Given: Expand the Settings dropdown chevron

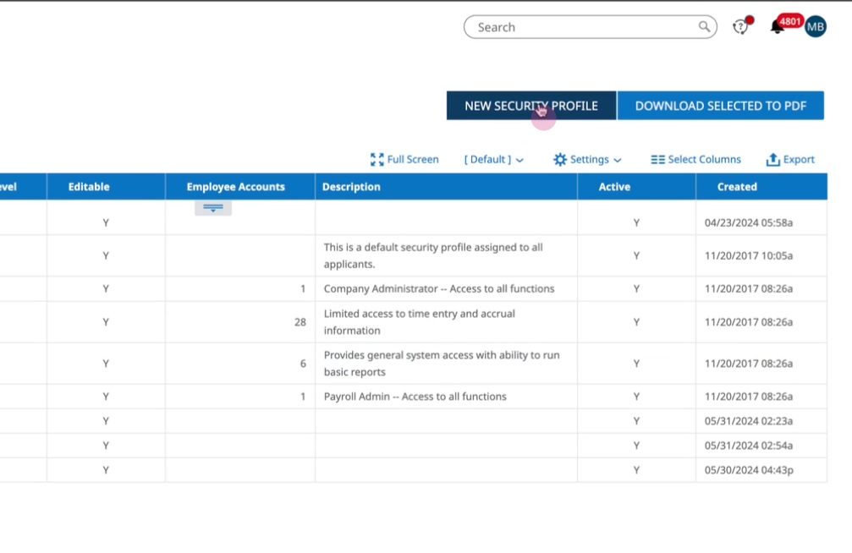Looking at the screenshot, I should [618, 161].
